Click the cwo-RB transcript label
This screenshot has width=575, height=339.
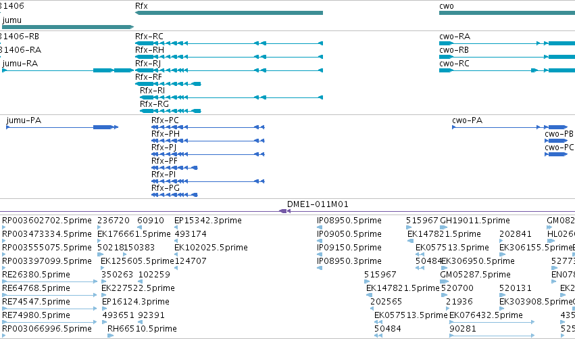pyautogui.click(x=454, y=50)
